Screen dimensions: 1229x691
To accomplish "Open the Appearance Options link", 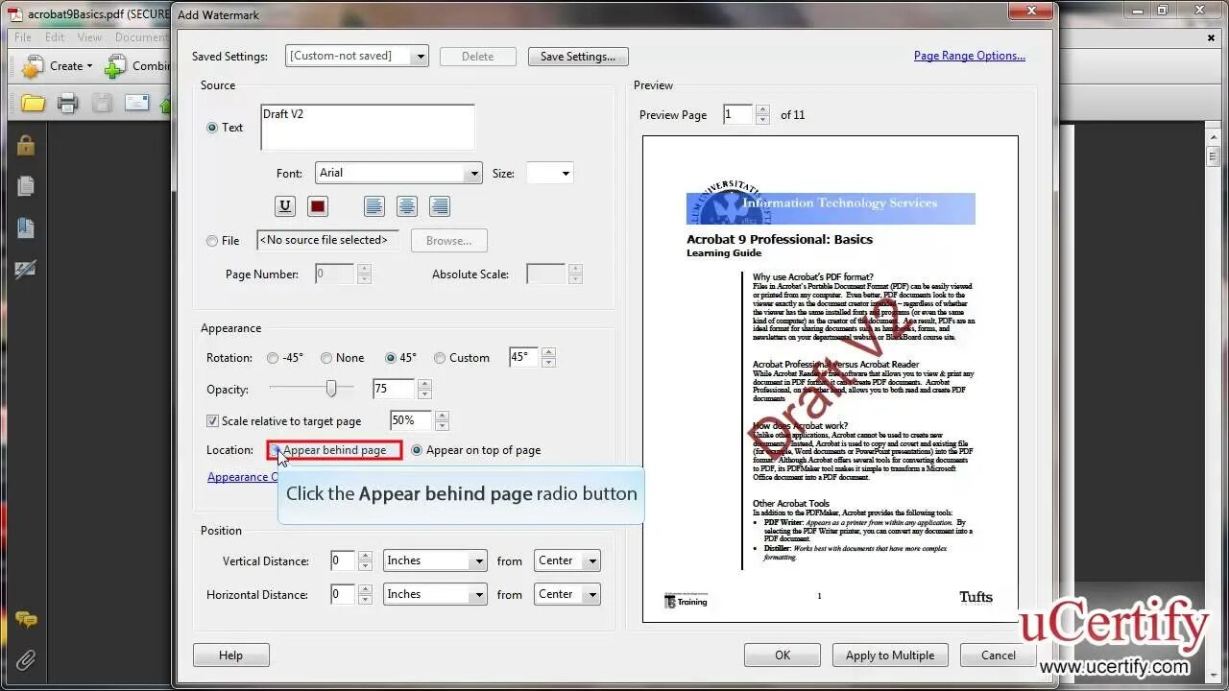I will pyautogui.click(x=244, y=477).
